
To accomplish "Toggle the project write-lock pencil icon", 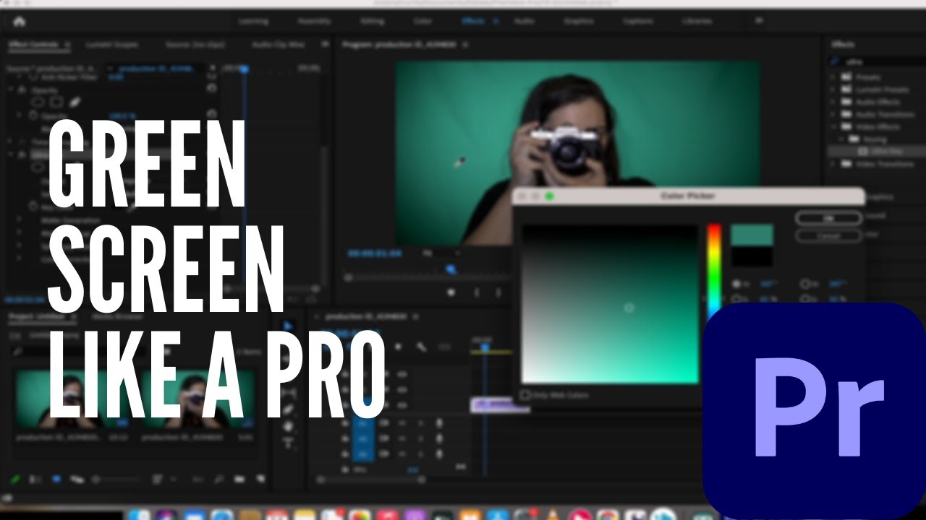I will [x=15, y=479].
